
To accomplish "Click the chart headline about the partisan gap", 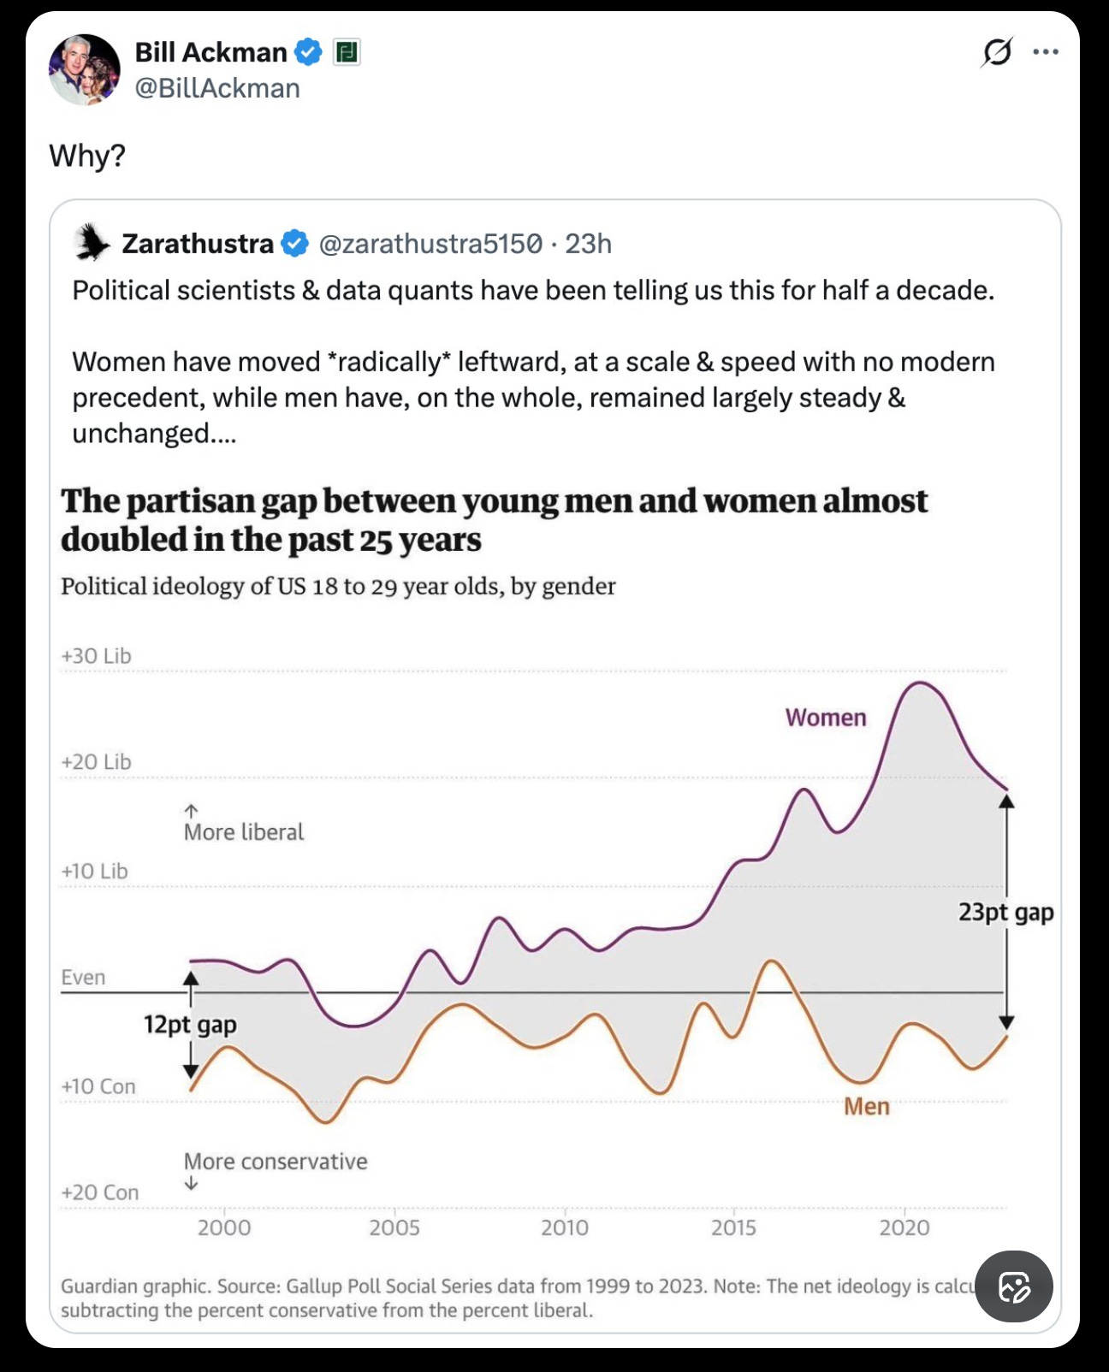I will 494,520.
